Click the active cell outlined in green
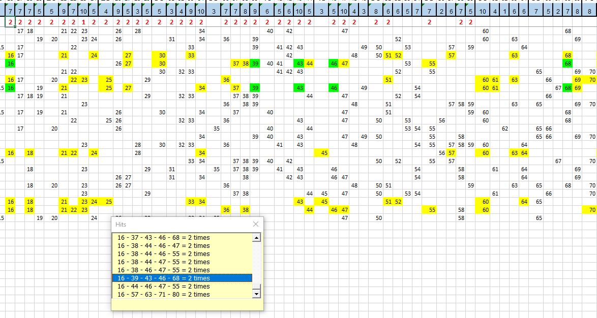Viewport: 597px width, 318px height. tap(10, 22)
